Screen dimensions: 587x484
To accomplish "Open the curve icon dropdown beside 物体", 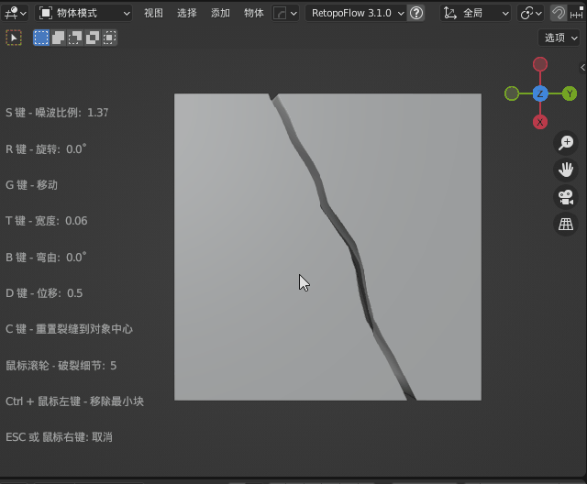I will tap(285, 14).
